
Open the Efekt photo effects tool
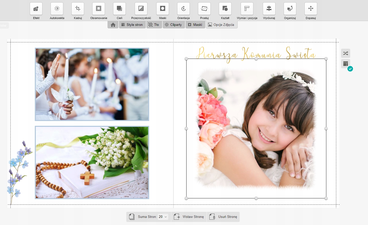point(36,9)
